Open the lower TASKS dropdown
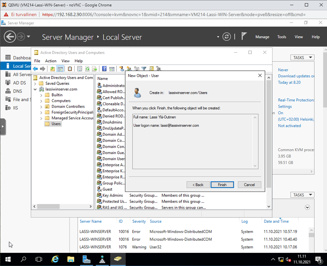Image resolution: width=327 pixels, height=266 pixels. click(x=302, y=195)
